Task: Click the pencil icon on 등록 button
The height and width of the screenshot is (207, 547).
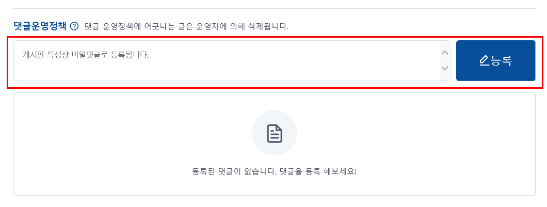Action: pos(484,61)
